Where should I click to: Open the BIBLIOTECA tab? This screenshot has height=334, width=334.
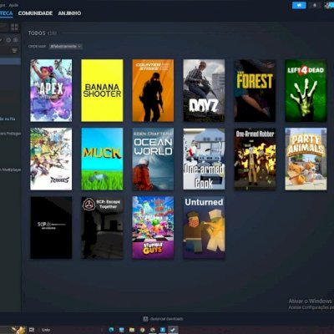(x=6, y=13)
